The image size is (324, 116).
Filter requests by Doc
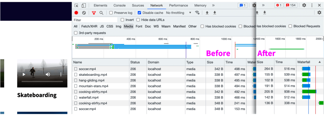[x=148, y=26]
